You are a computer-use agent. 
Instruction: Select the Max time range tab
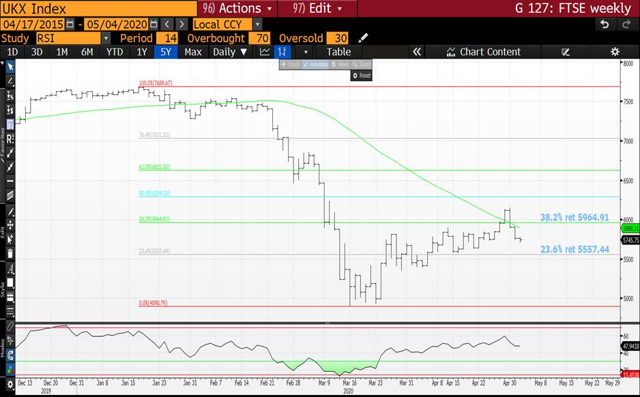(193, 52)
